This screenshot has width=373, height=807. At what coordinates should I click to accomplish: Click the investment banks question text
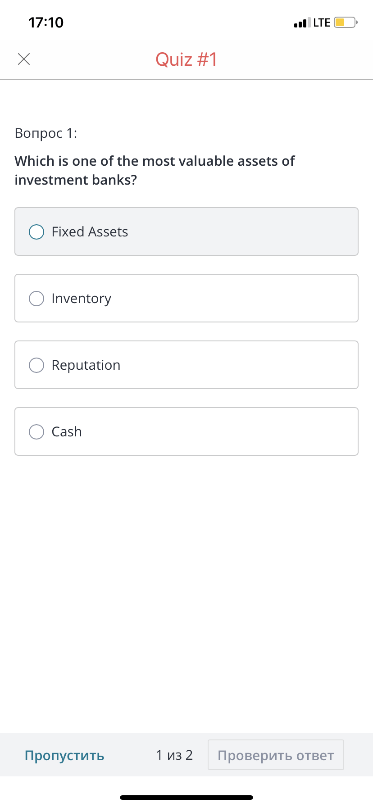click(x=155, y=170)
